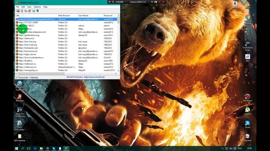Open the Windows Start menu
The width and height of the screenshot is (270, 151).
pyautogui.click(x=16, y=148)
